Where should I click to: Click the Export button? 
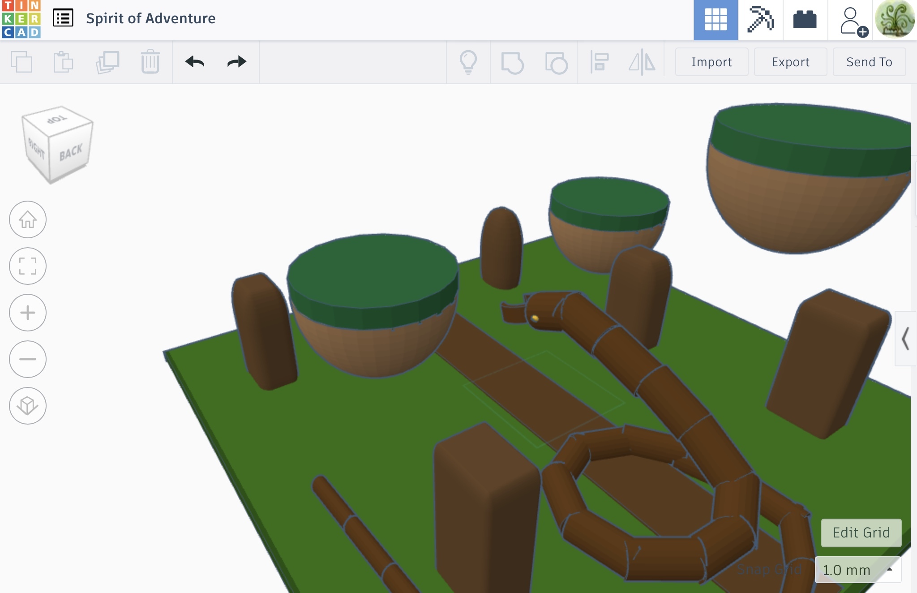[x=790, y=62]
